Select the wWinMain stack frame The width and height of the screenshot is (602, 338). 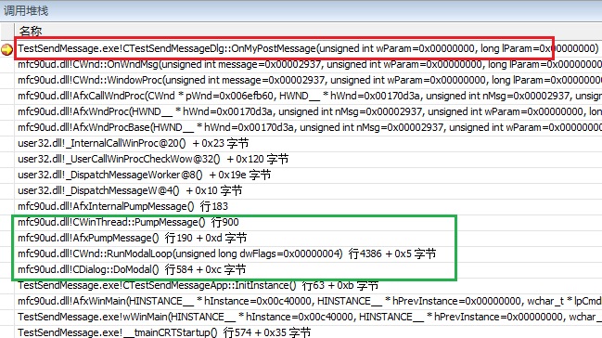click(x=310, y=317)
